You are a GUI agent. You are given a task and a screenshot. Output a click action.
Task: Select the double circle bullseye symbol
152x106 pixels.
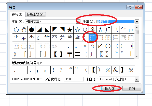click(x=24, y=30)
